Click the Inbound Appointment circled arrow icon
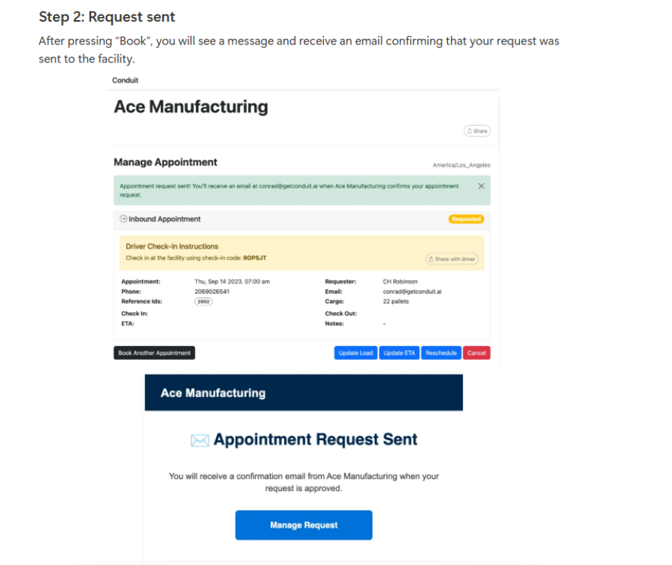Viewport: 672px width, 565px height. click(x=123, y=219)
